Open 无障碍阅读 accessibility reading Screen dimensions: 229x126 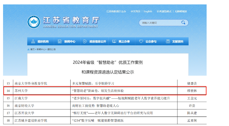(181, 11)
